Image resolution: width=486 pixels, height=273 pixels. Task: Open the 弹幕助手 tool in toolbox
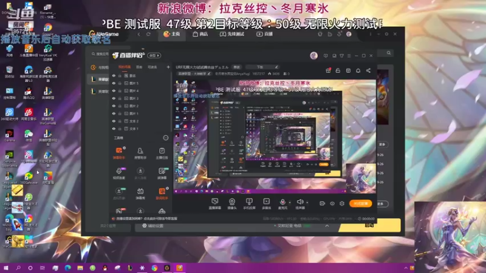pos(118,153)
